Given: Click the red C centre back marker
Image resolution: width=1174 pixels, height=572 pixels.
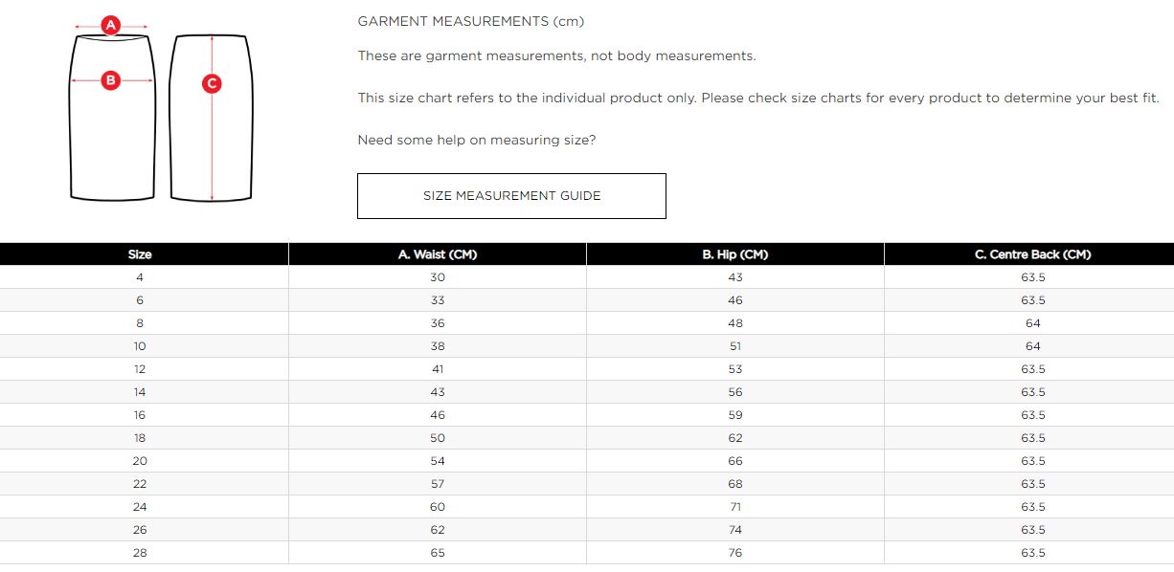Looking at the screenshot, I should point(212,83).
